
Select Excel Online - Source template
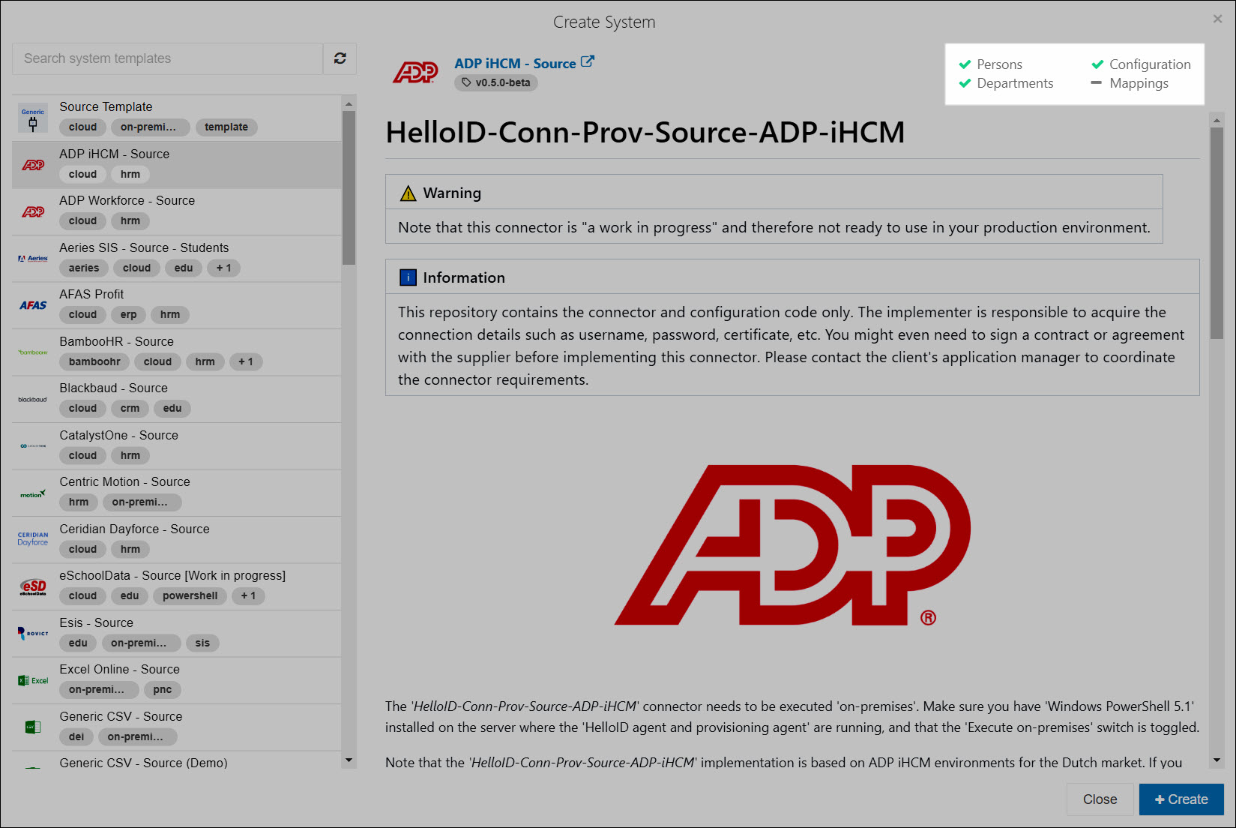(x=176, y=680)
